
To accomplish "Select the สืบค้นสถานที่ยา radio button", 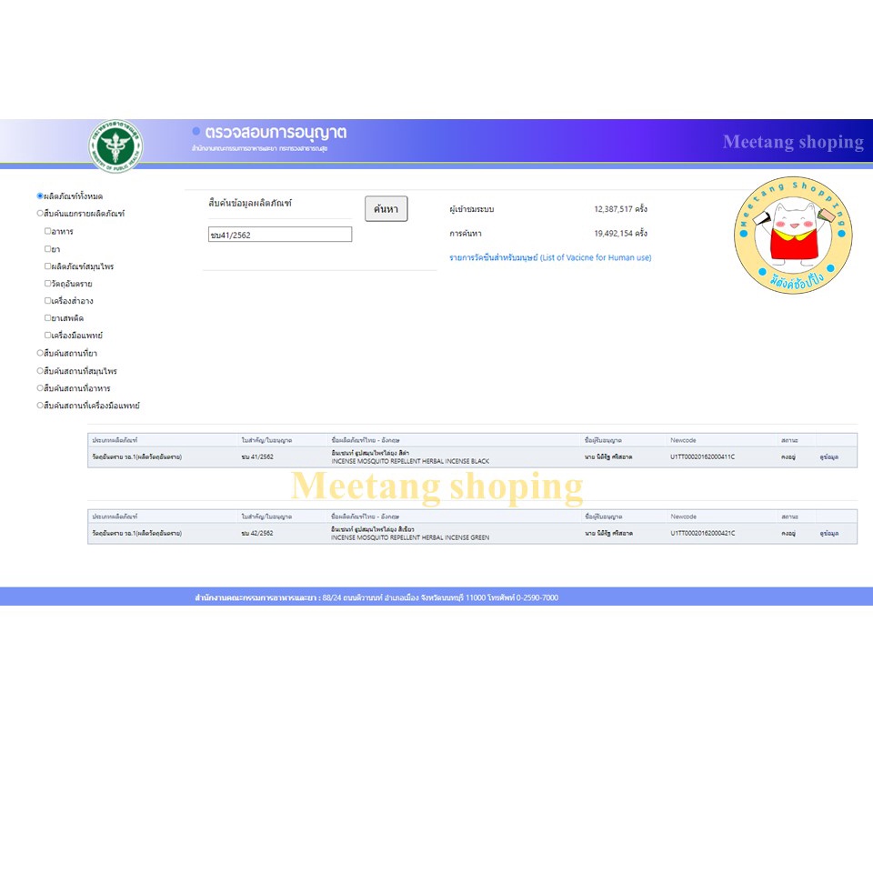I will (40, 353).
